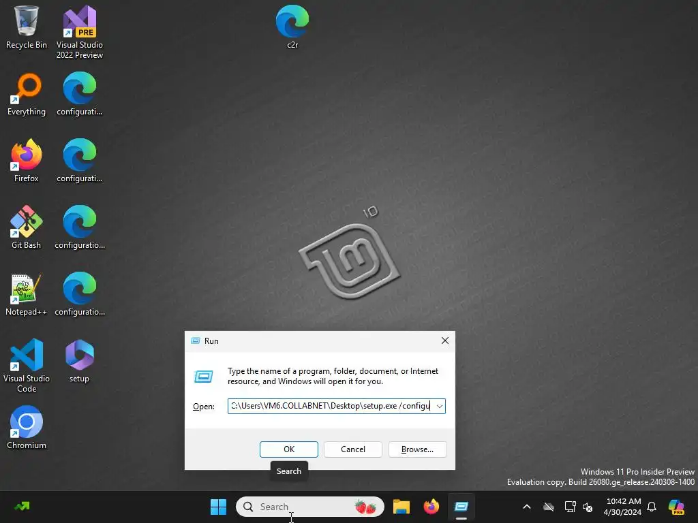Screen dimensions: 698x523
Task: Show hidden system tray icons
Action: pyautogui.click(x=527, y=507)
